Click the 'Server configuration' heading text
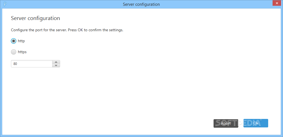This screenshot has height=137, width=283. 35,18
